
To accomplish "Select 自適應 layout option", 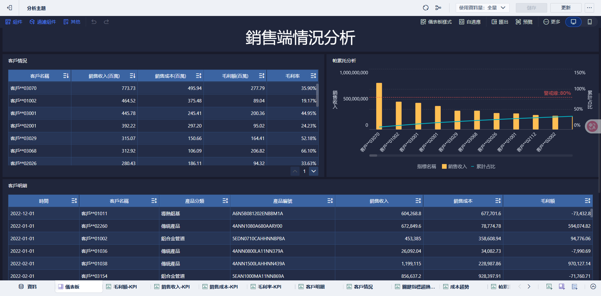I will click(470, 22).
